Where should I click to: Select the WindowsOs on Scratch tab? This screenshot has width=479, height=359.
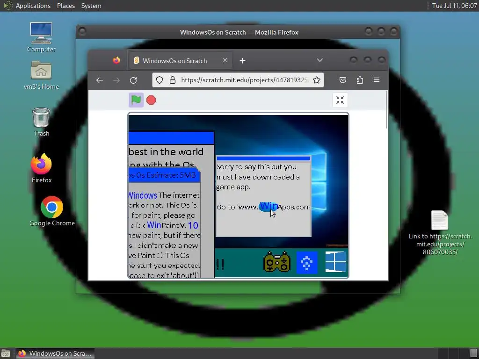coord(181,61)
